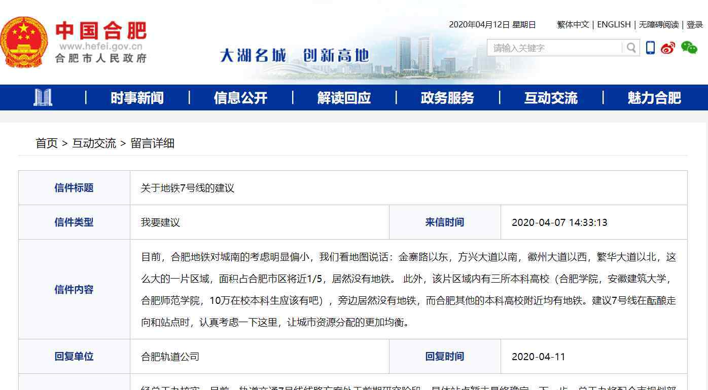Screen dimensions: 708x390
Task: Open the 互动交流 nav menu
Action: [551, 98]
